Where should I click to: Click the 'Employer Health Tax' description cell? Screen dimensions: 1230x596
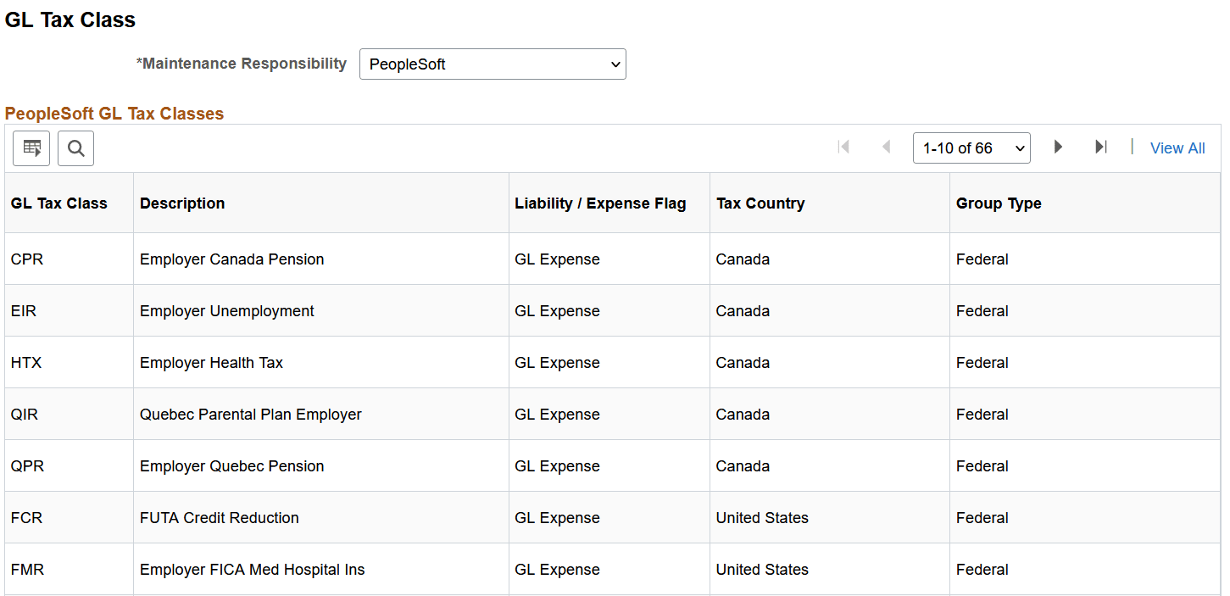point(211,362)
